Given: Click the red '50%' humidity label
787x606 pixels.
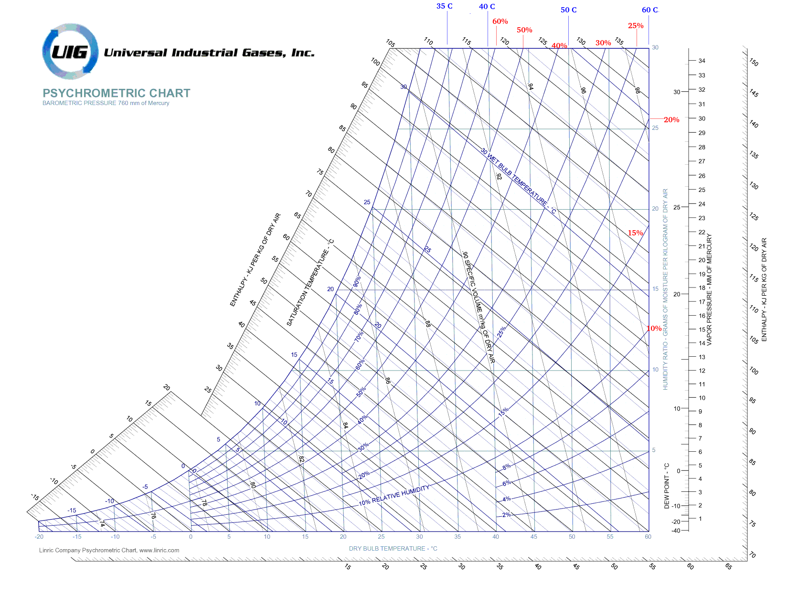Looking at the screenshot, I should (x=524, y=30).
